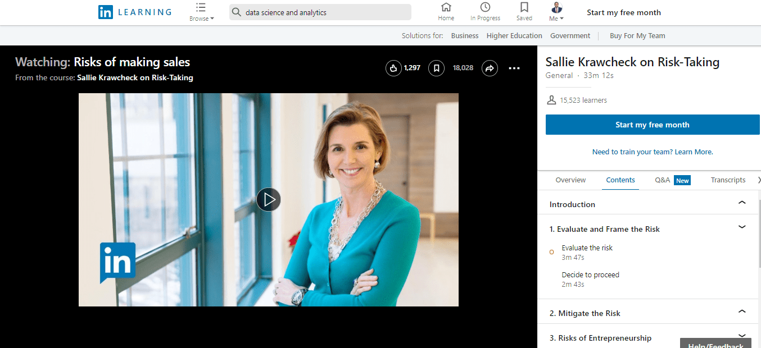Focus the search box with data science query
The height and width of the screenshot is (348, 761).
[320, 12]
